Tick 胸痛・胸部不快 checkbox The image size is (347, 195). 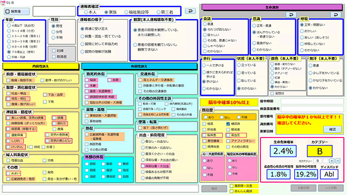pos(8,80)
